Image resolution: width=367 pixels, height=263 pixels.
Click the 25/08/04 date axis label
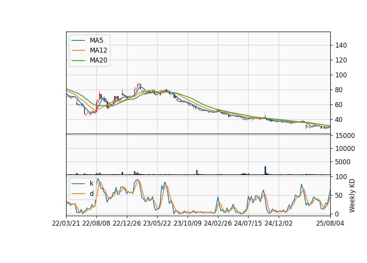[330, 223]
